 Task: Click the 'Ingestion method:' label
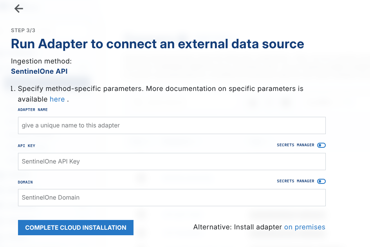click(x=41, y=62)
